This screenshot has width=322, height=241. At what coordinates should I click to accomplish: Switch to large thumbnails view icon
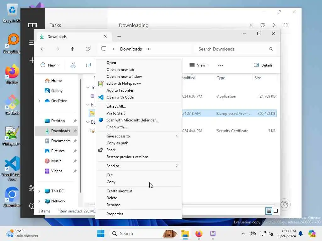(x=276, y=211)
